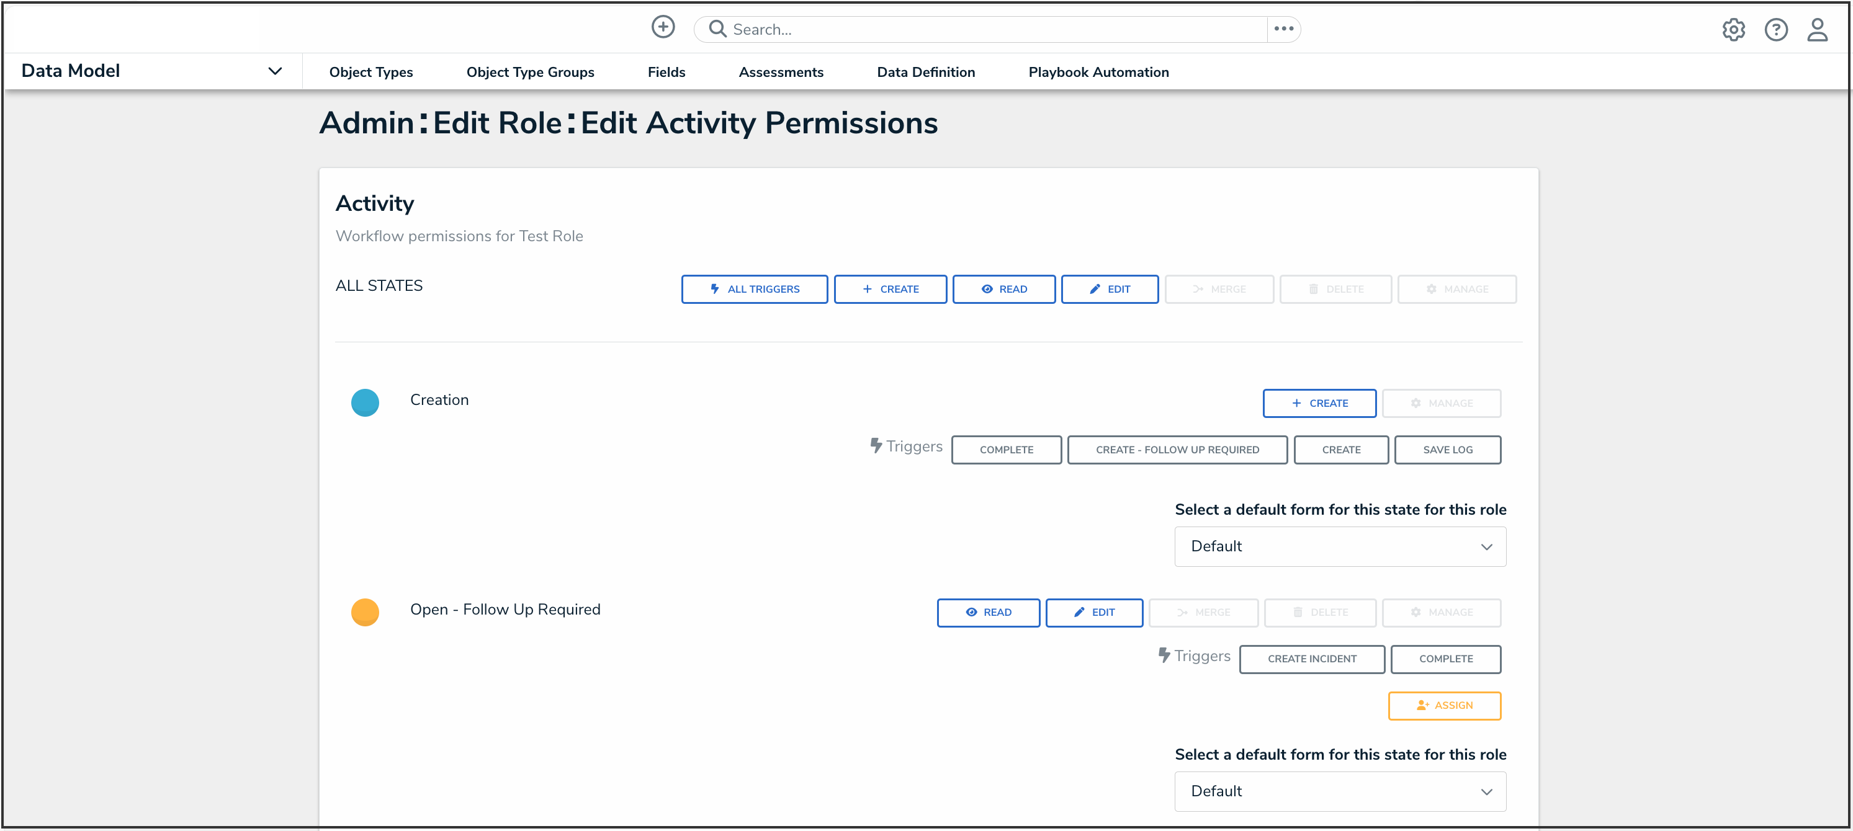The height and width of the screenshot is (831, 1853).
Task: Switch to the Playbook Automation tab
Action: [1098, 72]
